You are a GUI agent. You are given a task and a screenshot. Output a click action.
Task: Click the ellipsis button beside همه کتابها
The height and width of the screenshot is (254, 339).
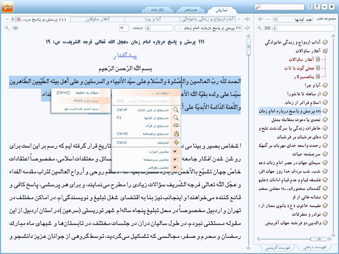pos(268,19)
